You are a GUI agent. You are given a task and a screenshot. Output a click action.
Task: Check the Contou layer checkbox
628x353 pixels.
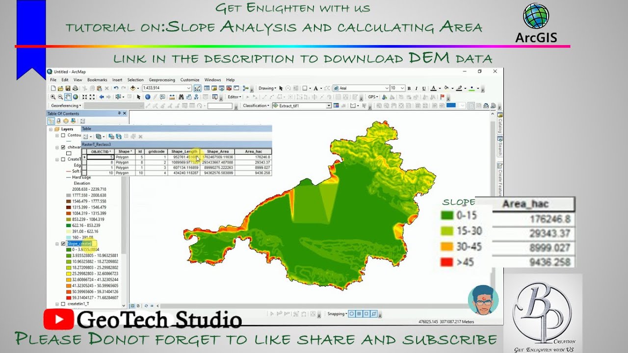(x=63, y=135)
